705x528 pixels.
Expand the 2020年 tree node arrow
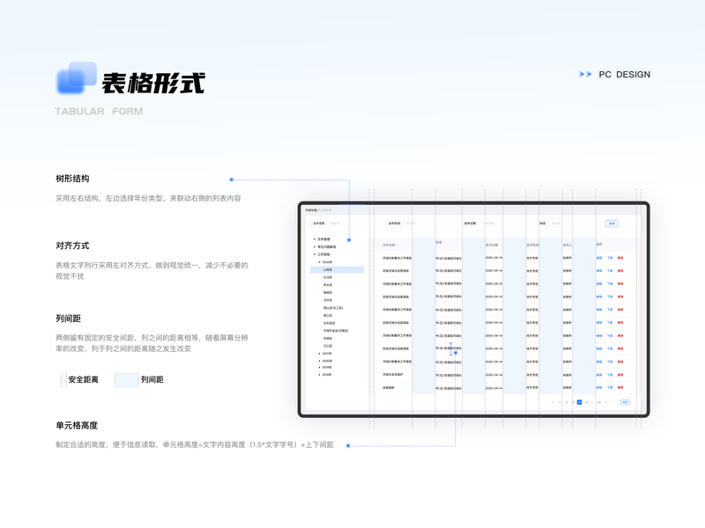(320, 361)
